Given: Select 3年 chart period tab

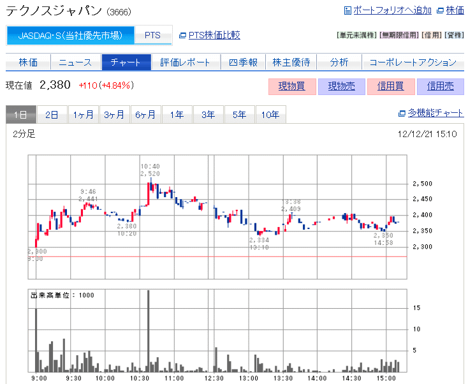Looking at the screenshot, I should 208,114.
